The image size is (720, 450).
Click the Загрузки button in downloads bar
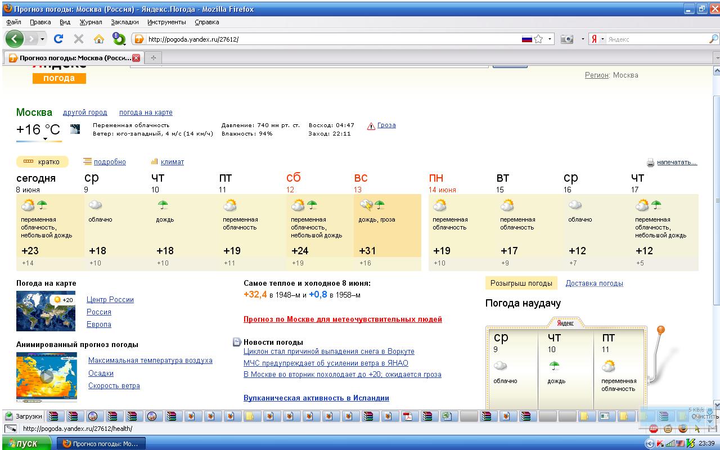24,416
